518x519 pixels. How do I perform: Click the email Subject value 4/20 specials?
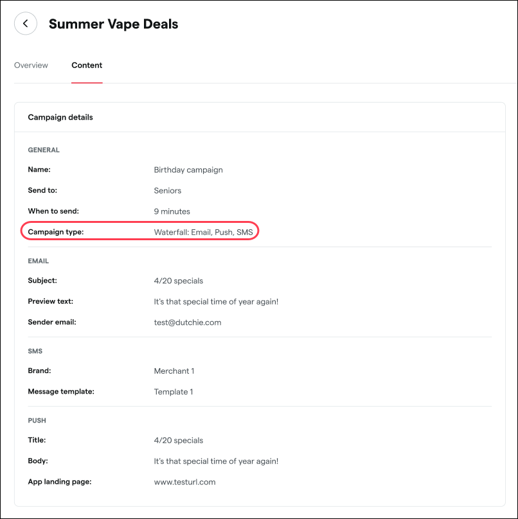179,281
